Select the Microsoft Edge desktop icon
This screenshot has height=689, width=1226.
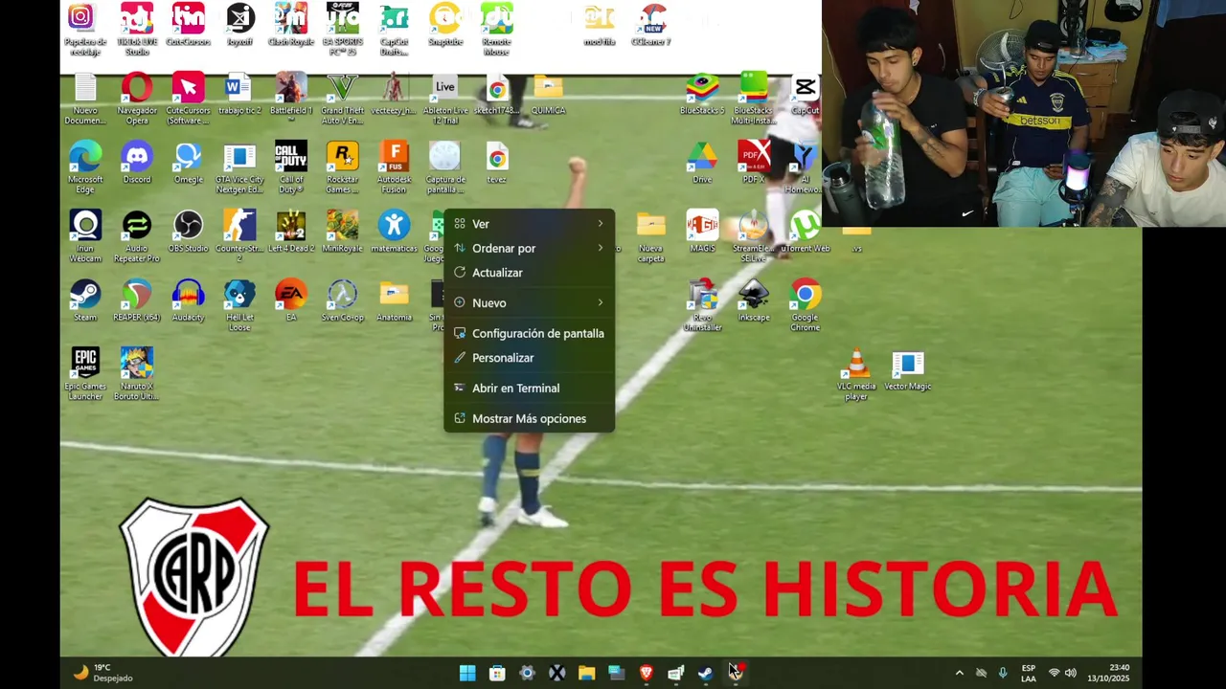click(x=85, y=167)
